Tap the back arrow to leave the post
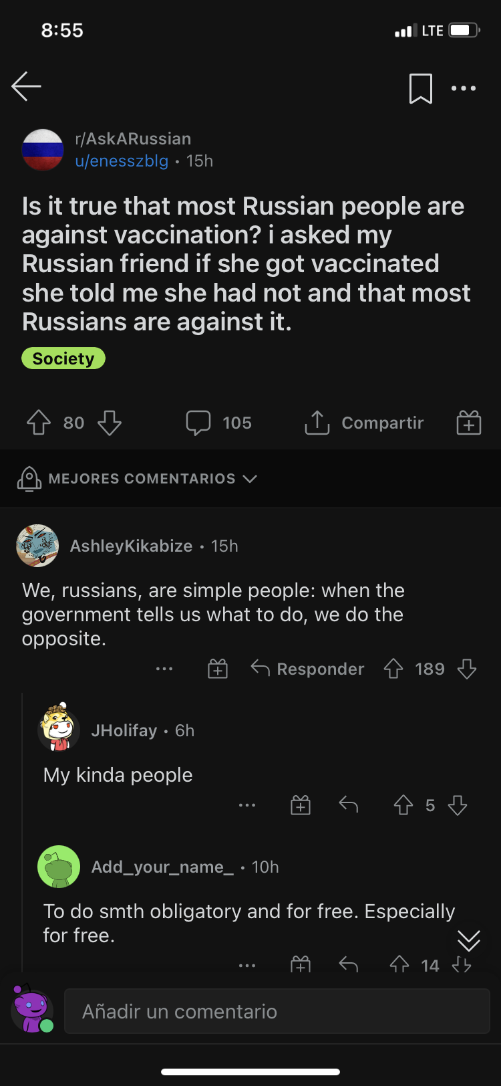Viewport: 501px width, 1086px height. click(x=25, y=86)
